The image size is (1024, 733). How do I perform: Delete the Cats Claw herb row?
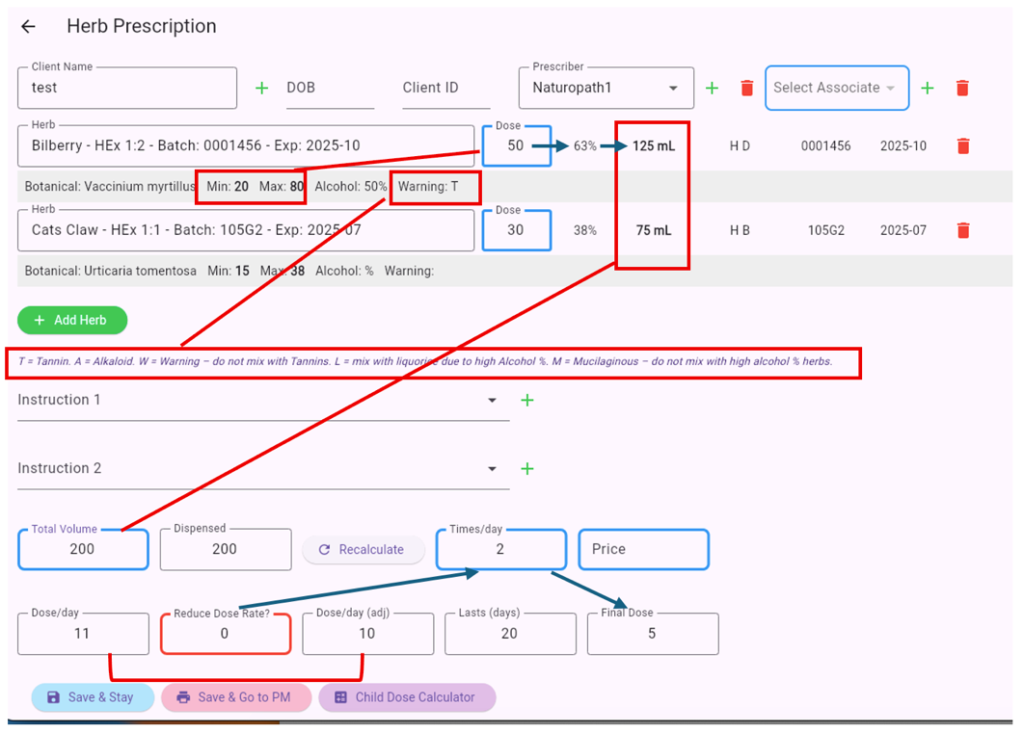963,230
